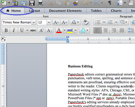Toggle Italic formatting

14,30
